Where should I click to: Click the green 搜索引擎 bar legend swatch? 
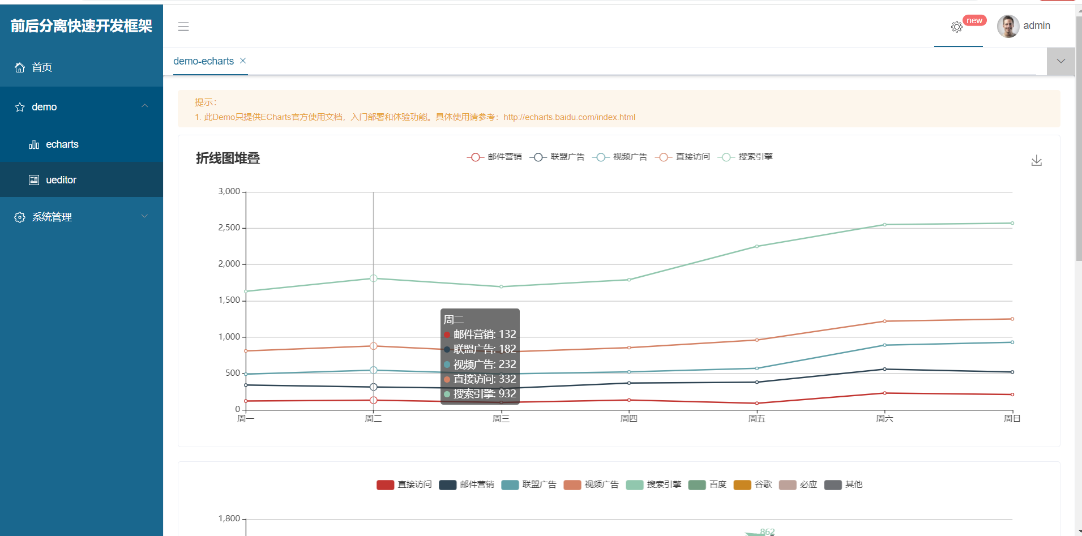pos(634,484)
